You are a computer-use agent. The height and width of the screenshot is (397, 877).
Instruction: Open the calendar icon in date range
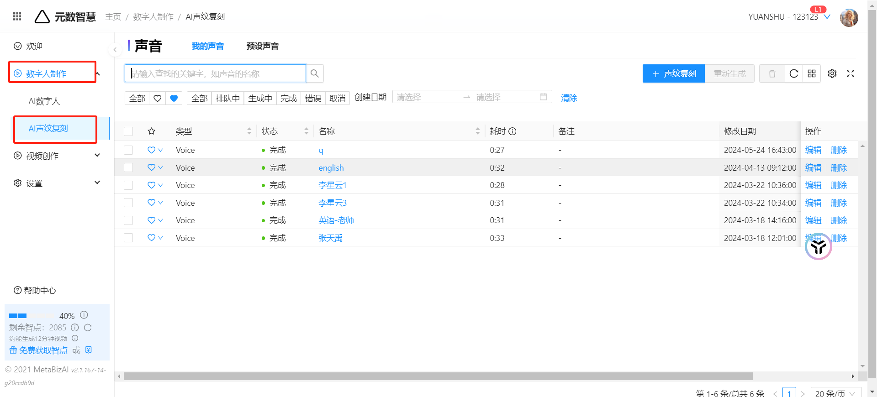pos(544,97)
